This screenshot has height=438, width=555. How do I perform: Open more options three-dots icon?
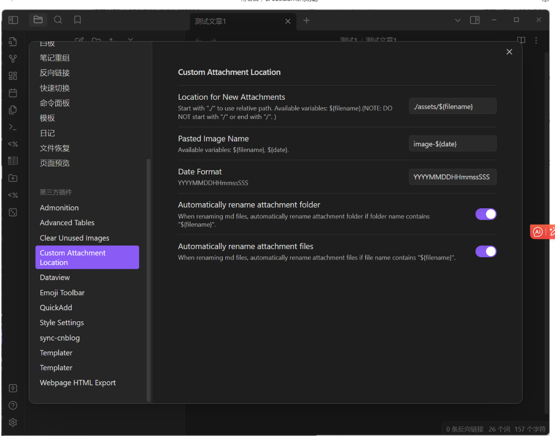click(x=536, y=40)
